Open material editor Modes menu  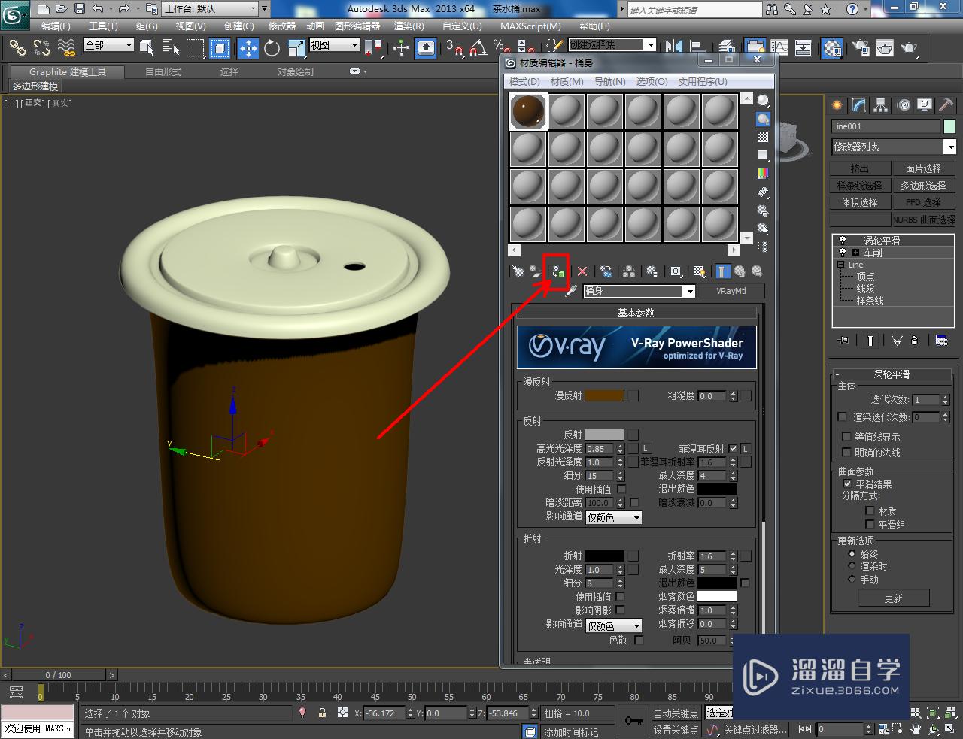pyautogui.click(x=524, y=81)
